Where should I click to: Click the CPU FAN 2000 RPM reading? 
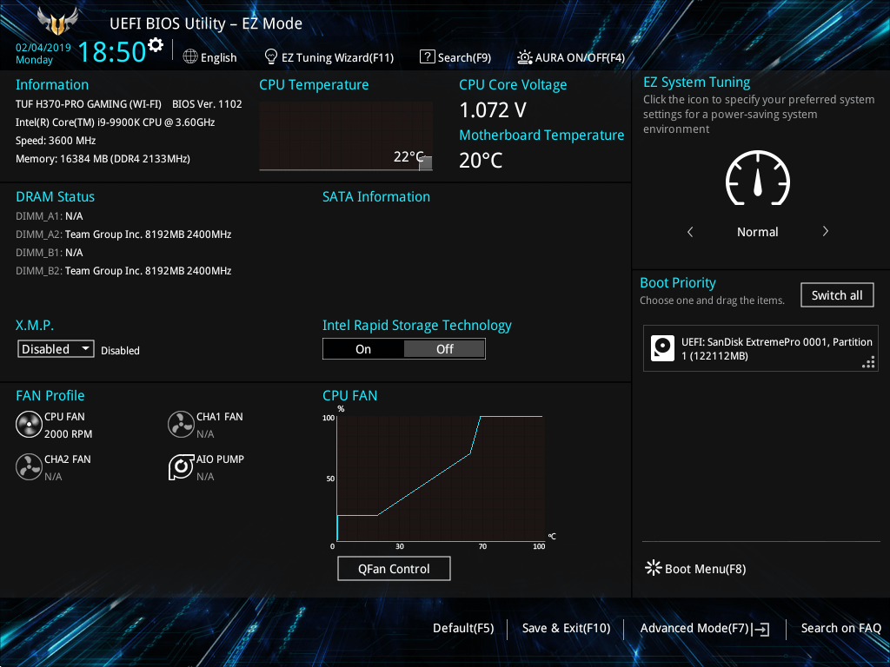tap(68, 434)
